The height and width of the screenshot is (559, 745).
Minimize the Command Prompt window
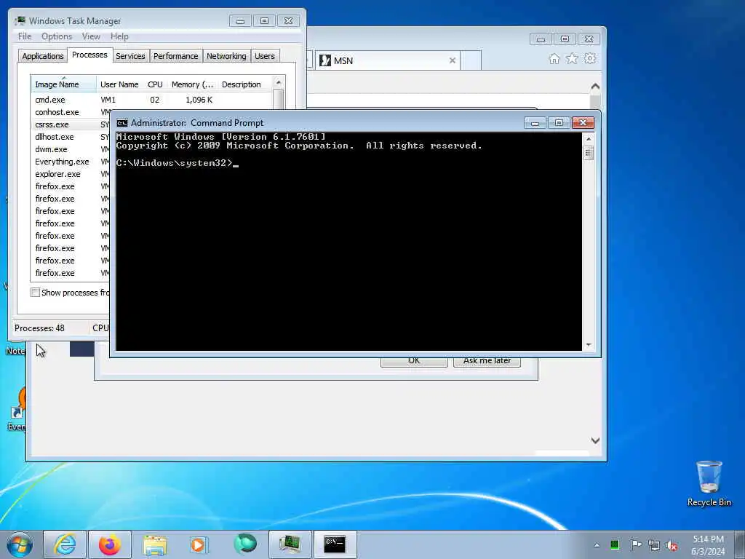coord(535,123)
